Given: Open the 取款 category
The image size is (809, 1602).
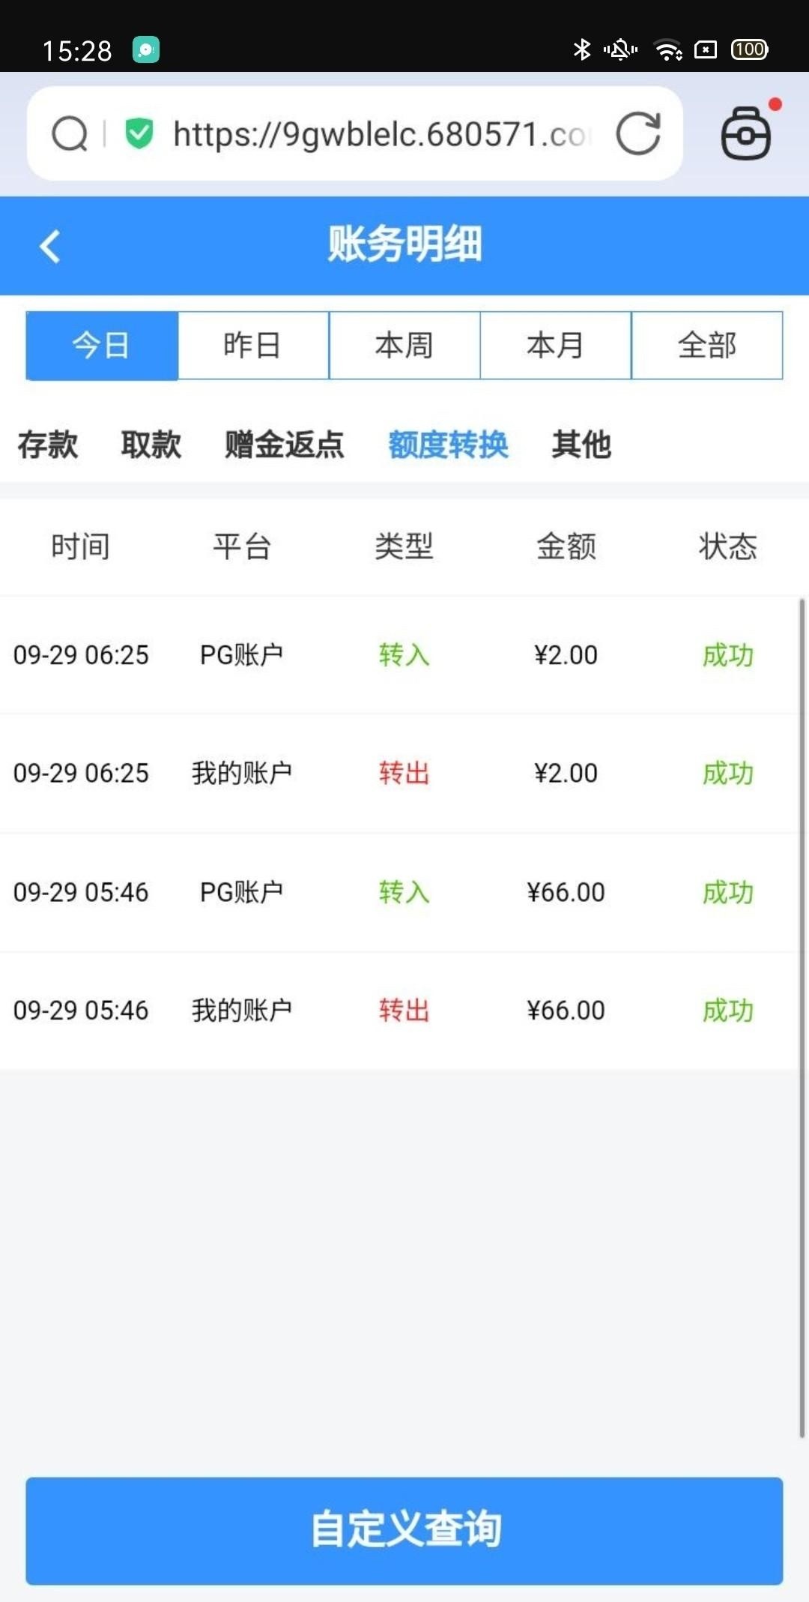Looking at the screenshot, I should tap(151, 445).
